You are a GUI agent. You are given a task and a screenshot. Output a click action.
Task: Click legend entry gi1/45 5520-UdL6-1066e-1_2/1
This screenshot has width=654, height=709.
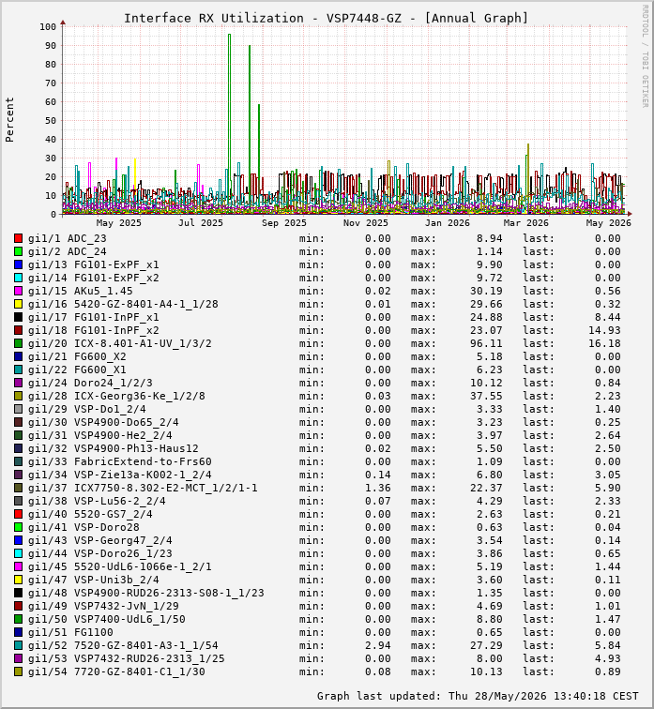120,566
